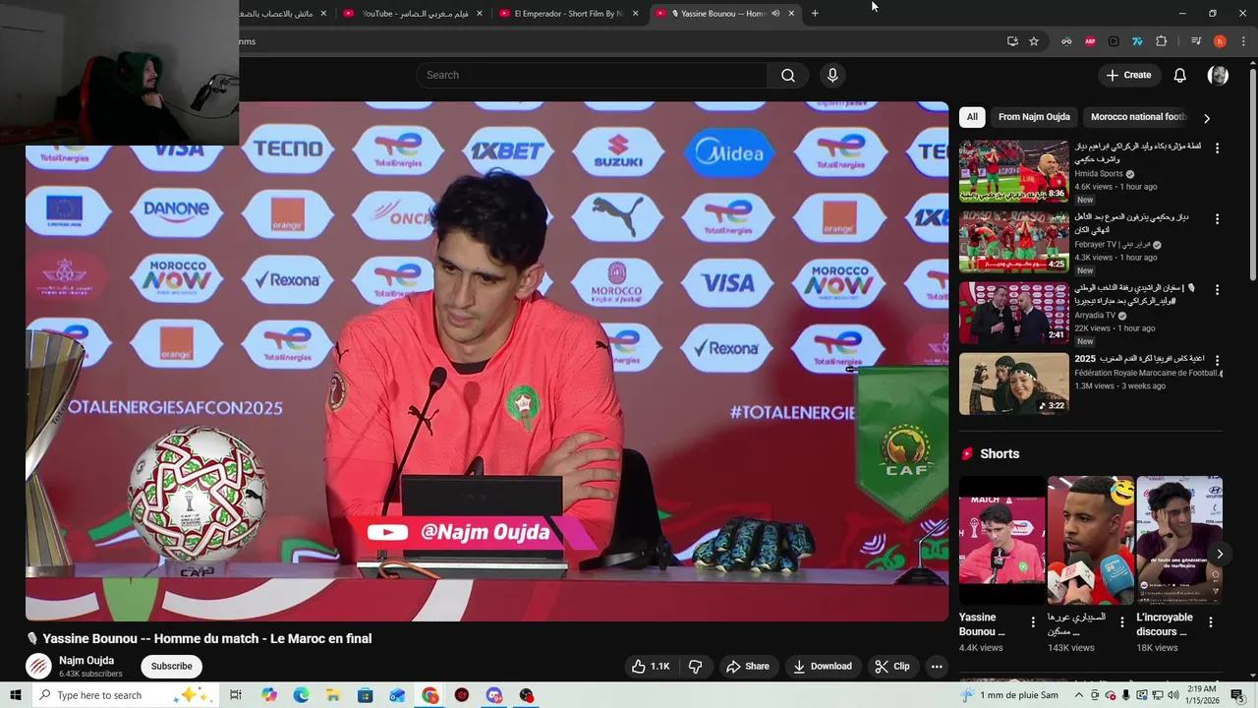Open the Windows notification center icon
This screenshot has width=1258, height=708.
tap(1237, 695)
